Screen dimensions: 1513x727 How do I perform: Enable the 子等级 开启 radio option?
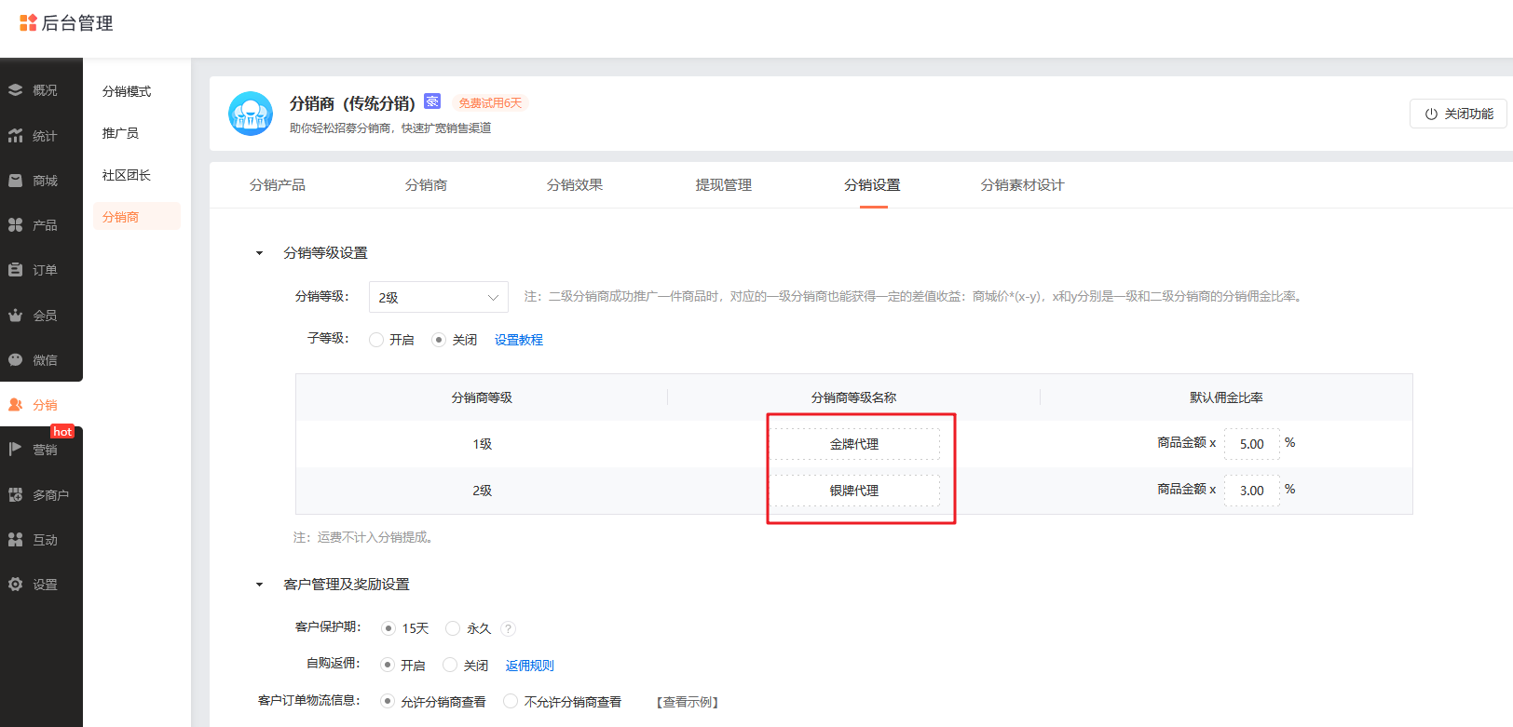376,340
